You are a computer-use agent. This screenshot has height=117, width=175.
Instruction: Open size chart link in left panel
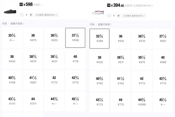coord(17,24)
